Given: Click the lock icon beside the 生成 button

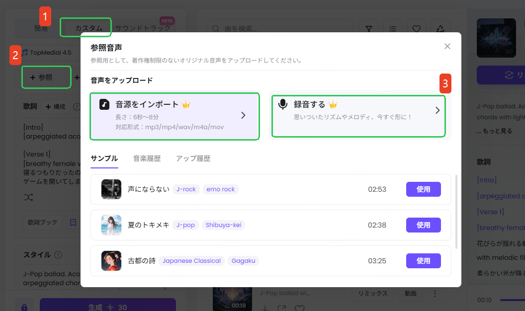Looking at the screenshot, I should click(24, 307).
